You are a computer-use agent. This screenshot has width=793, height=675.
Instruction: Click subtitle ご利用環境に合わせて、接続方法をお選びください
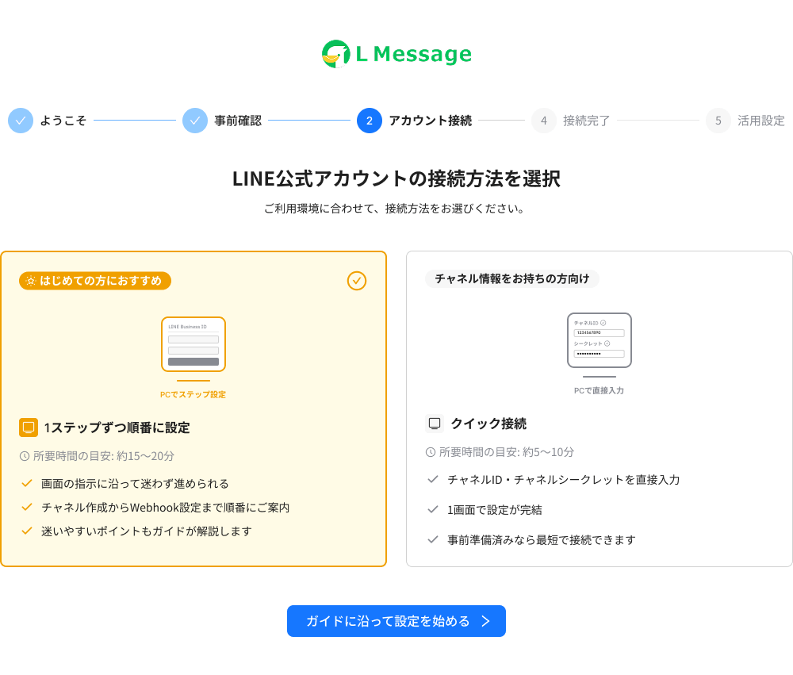(394, 209)
